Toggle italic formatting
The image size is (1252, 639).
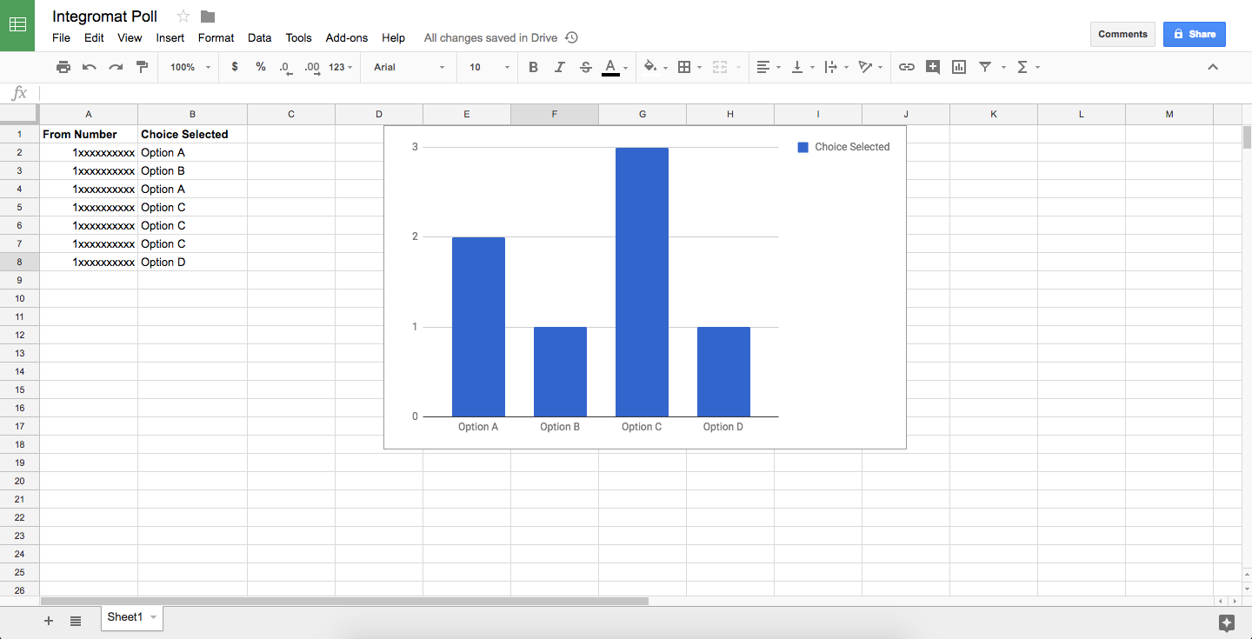pos(559,67)
